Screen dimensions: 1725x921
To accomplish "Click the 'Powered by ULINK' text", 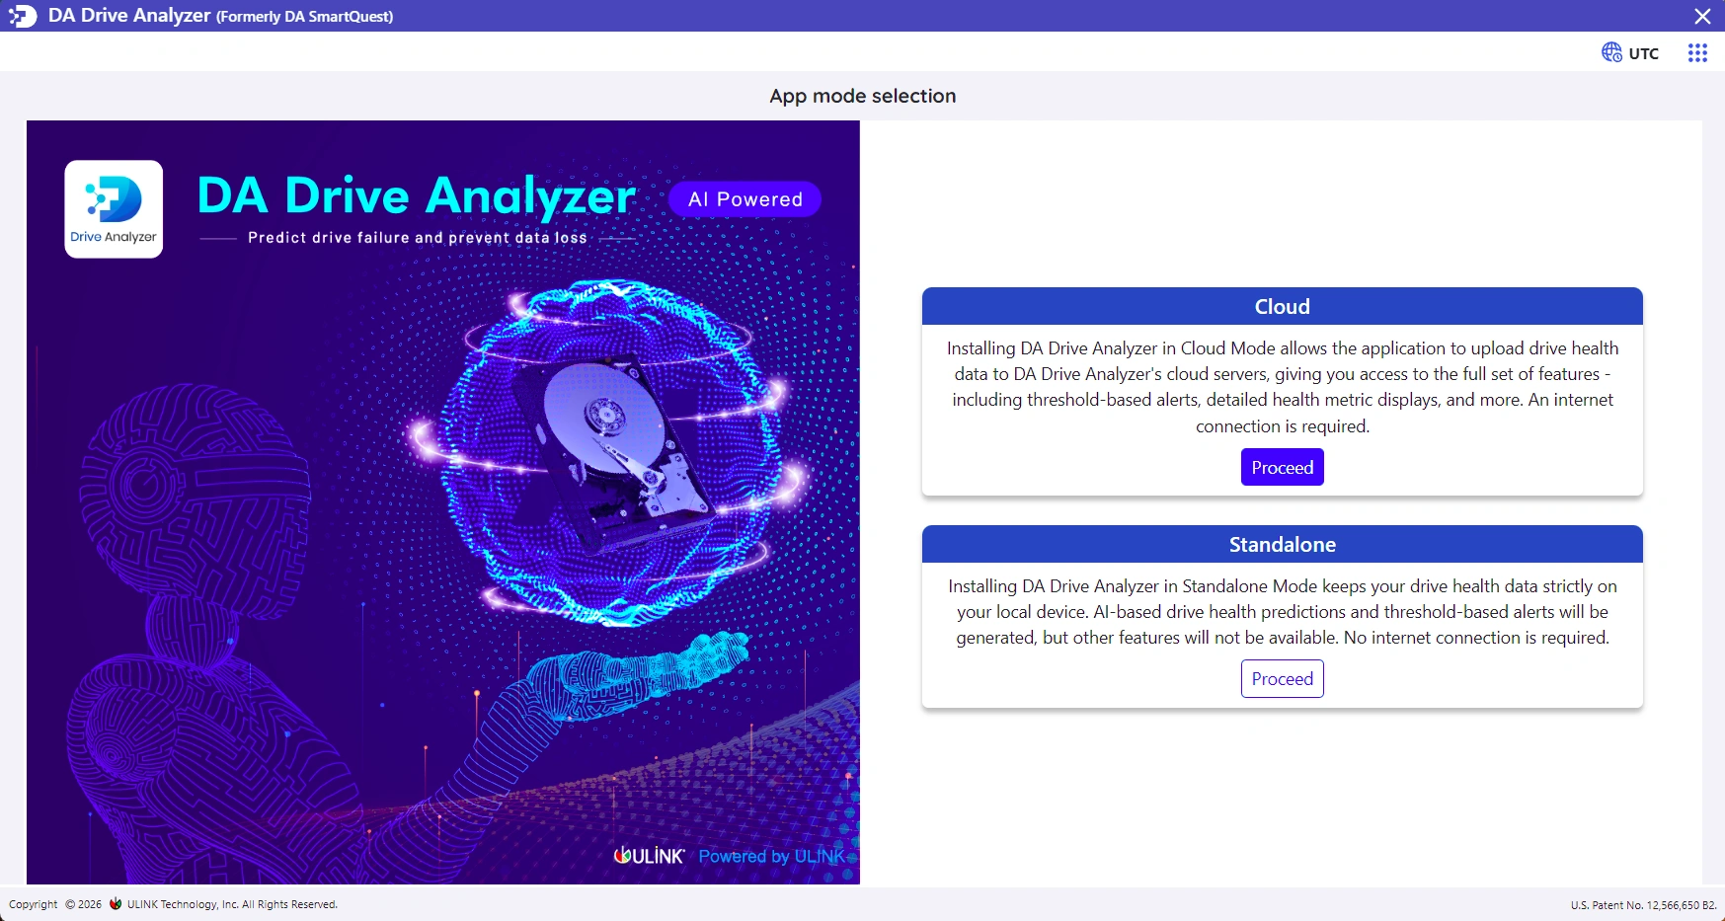I will (x=771, y=856).
